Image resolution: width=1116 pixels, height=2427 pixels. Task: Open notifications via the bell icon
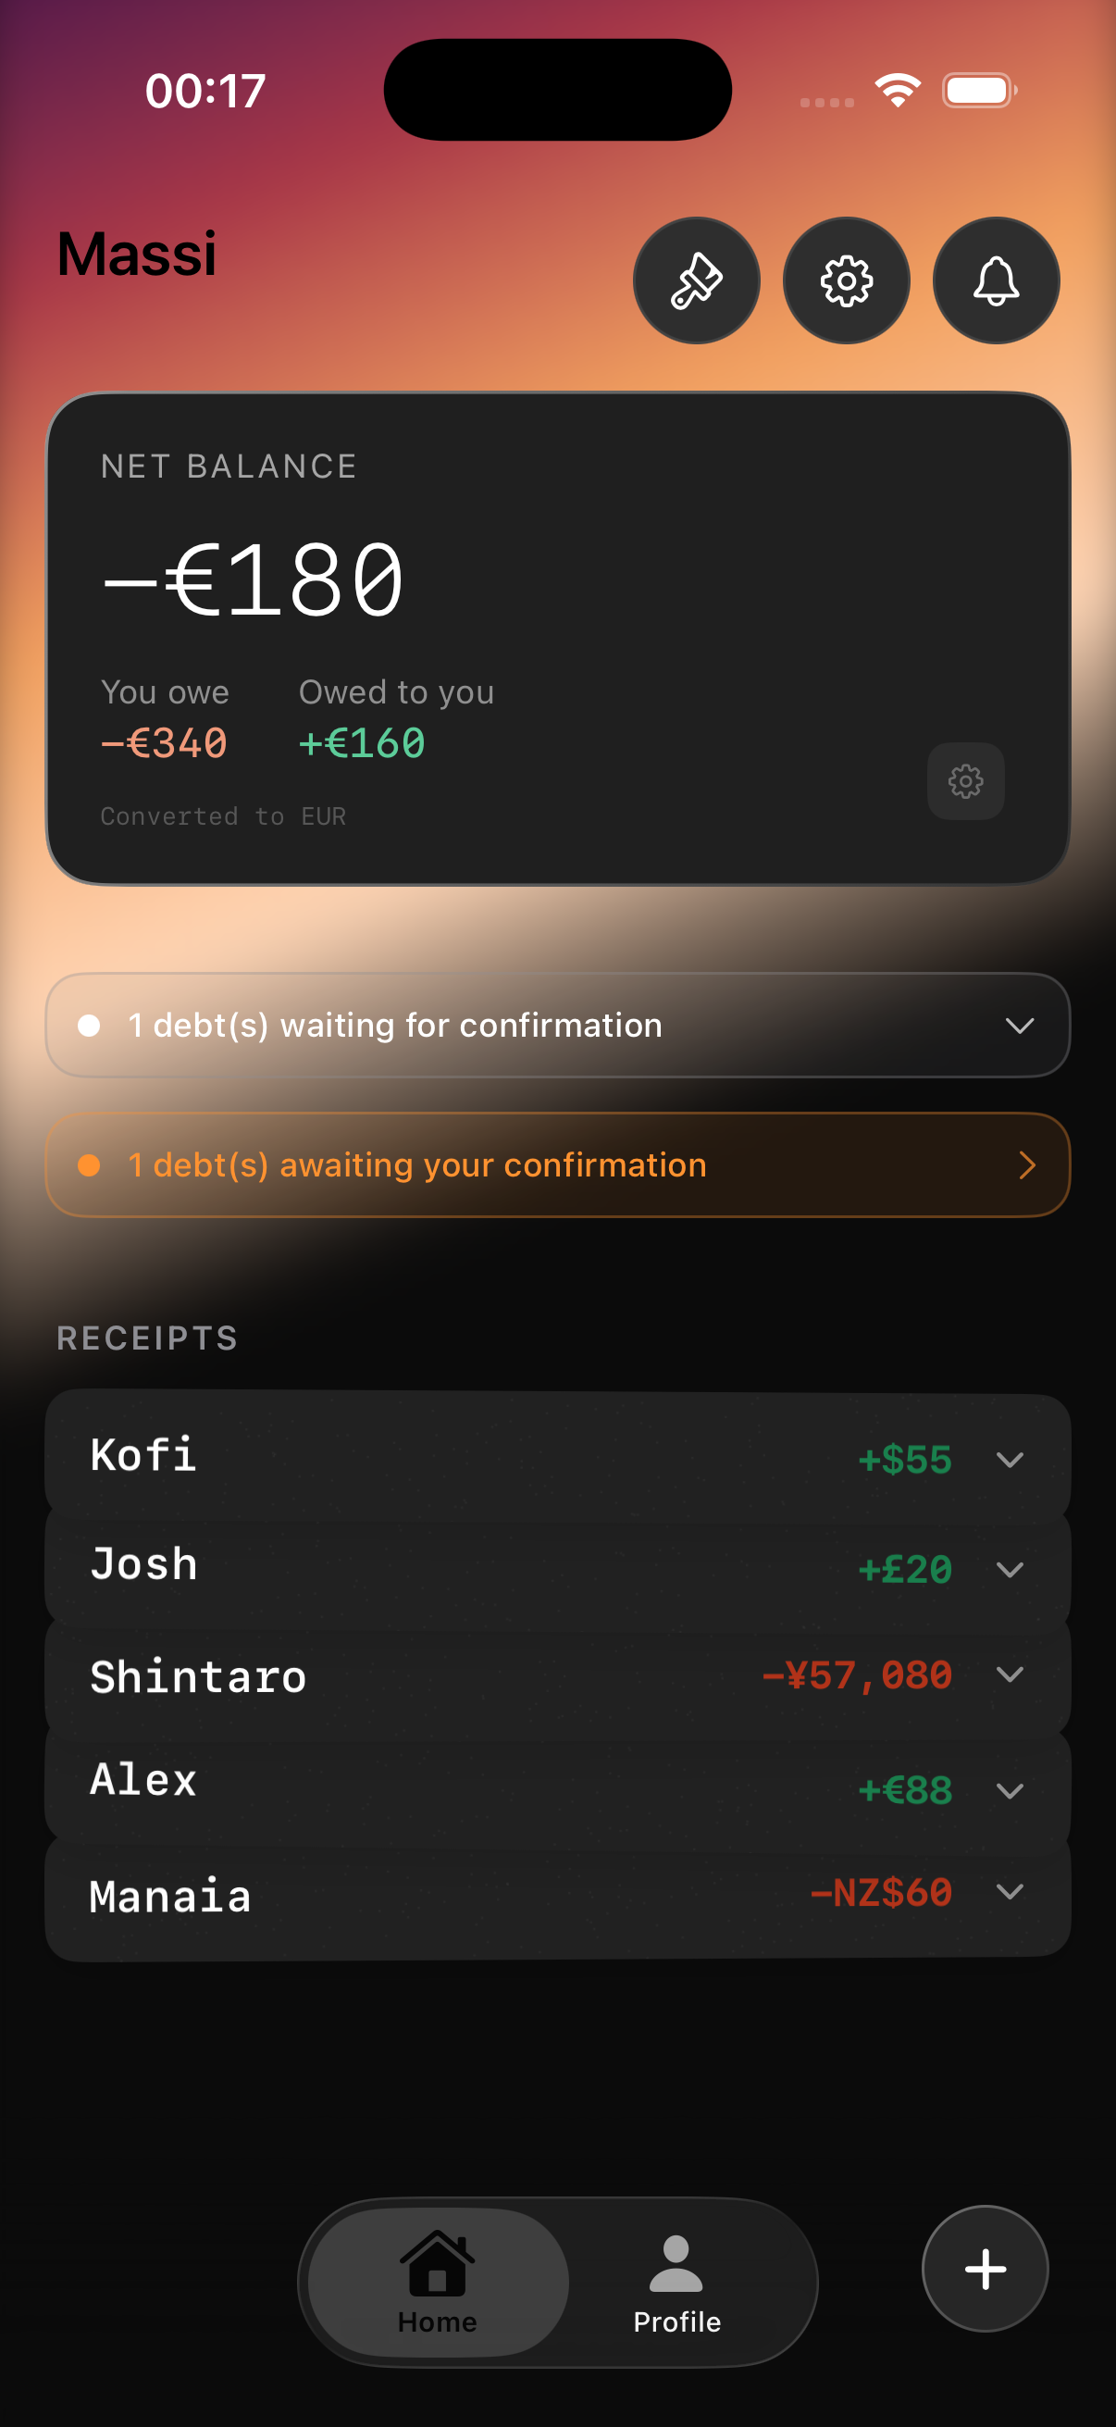[x=996, y=280]
